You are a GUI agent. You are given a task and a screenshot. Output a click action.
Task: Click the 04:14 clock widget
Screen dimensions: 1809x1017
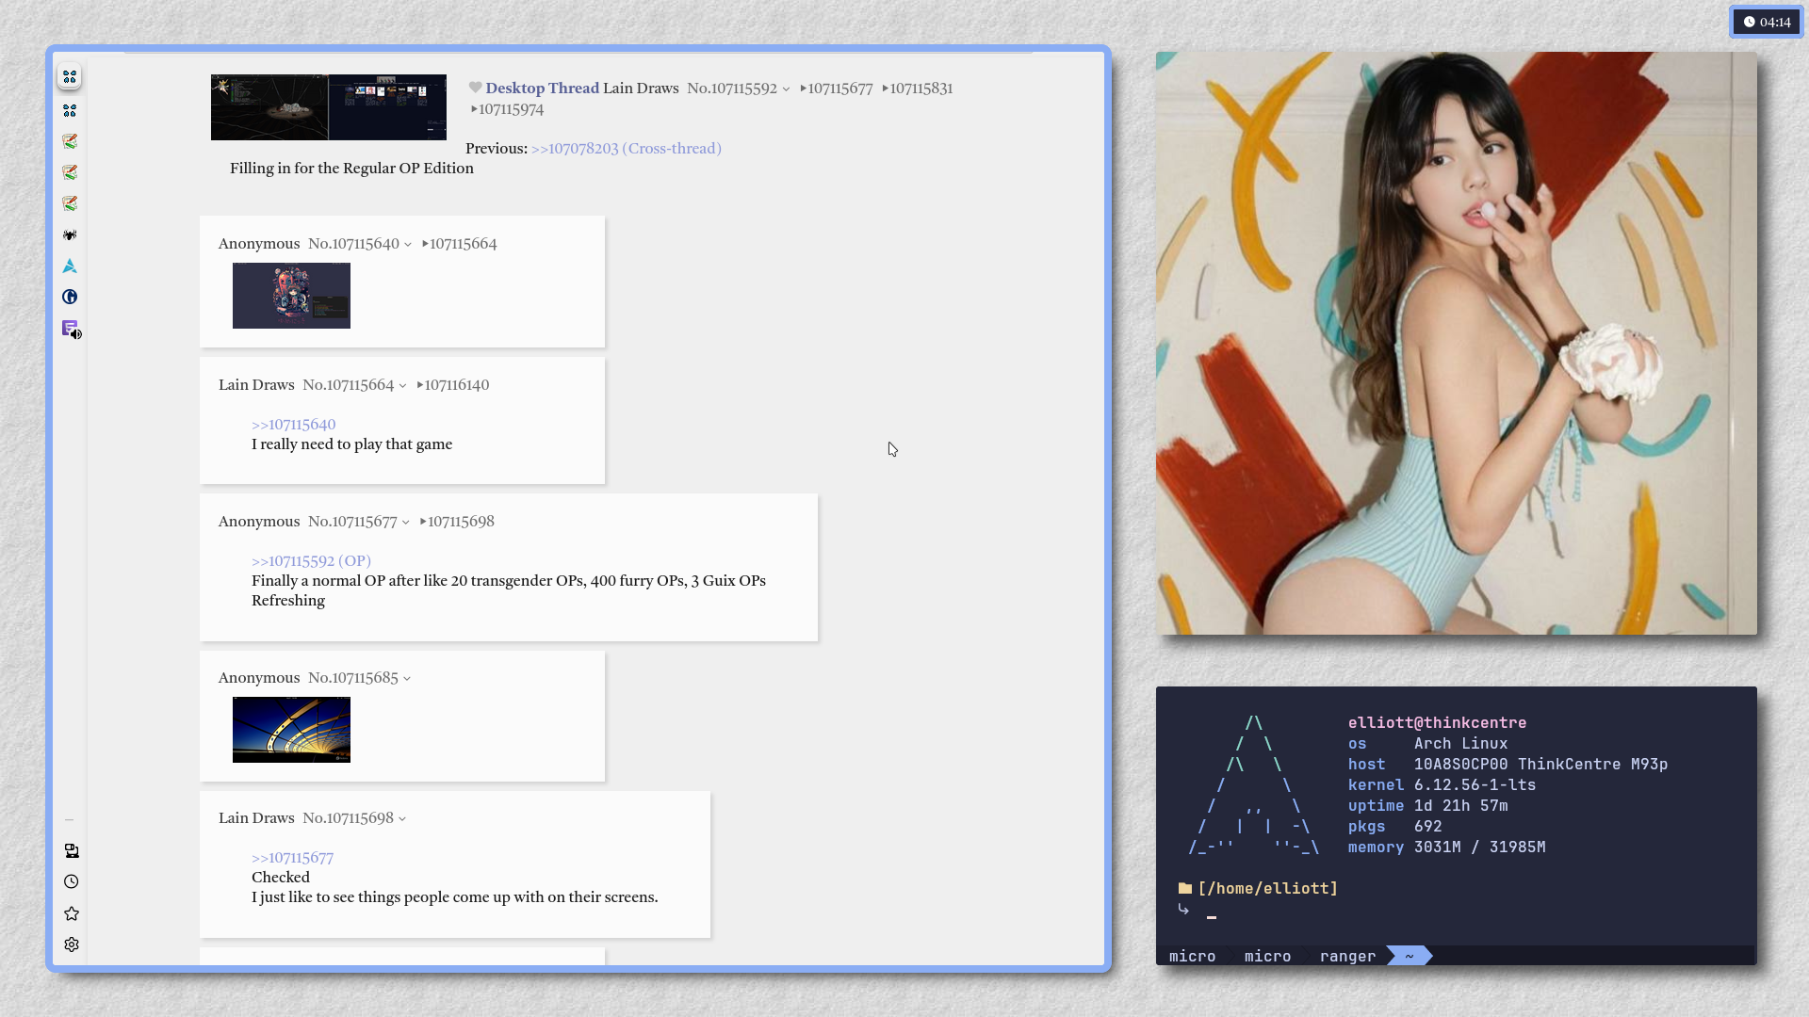click(x=1767, y=22)
